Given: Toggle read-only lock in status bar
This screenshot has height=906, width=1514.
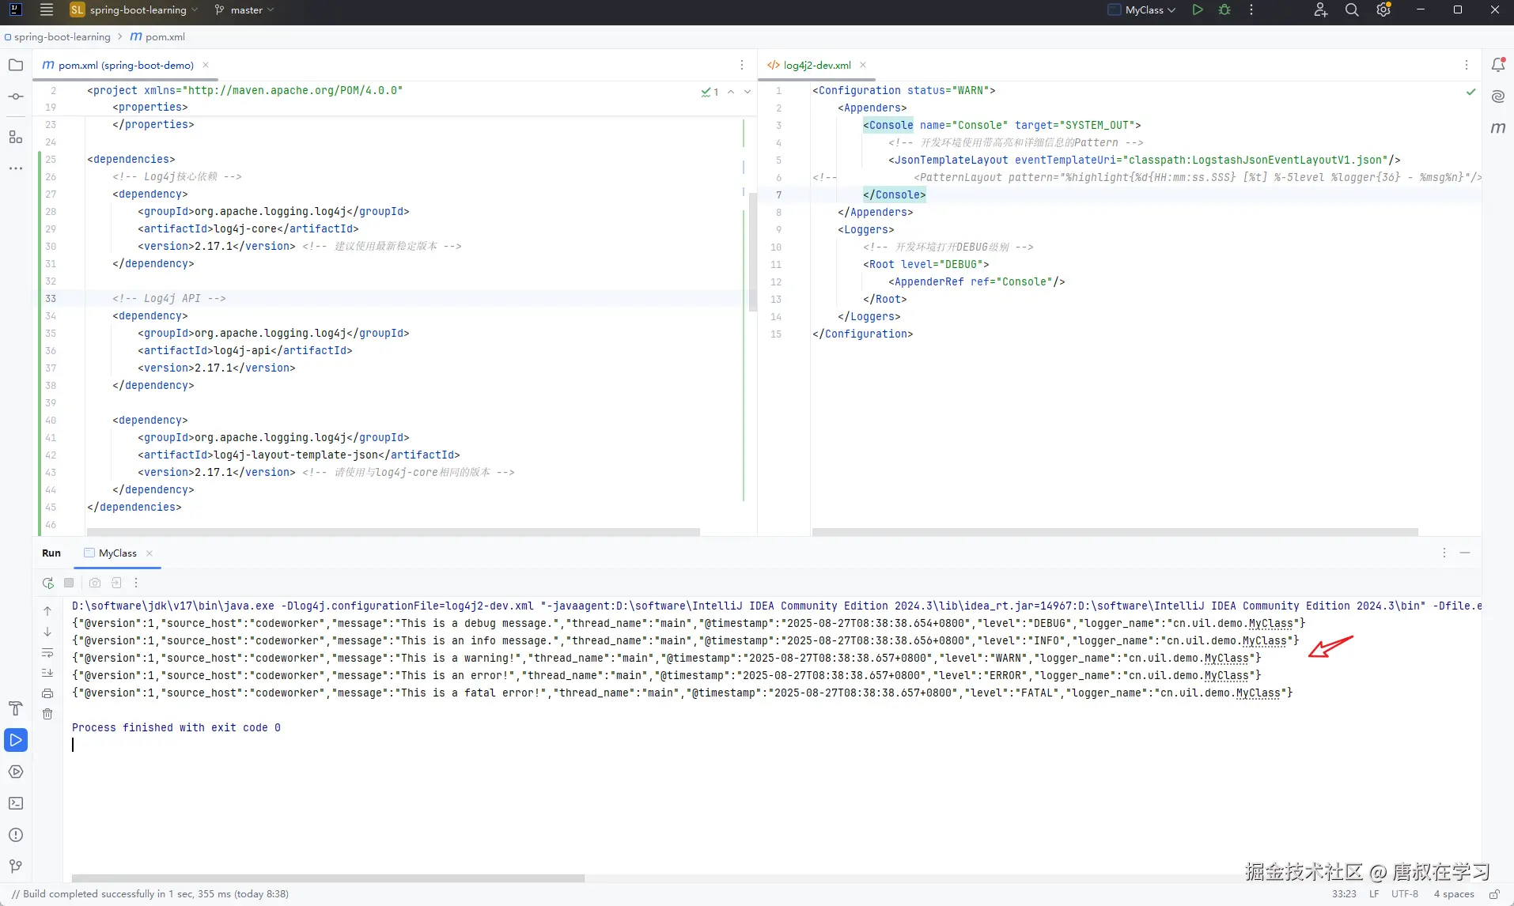Looking at the screenshot, I should tap(1494, 894).
